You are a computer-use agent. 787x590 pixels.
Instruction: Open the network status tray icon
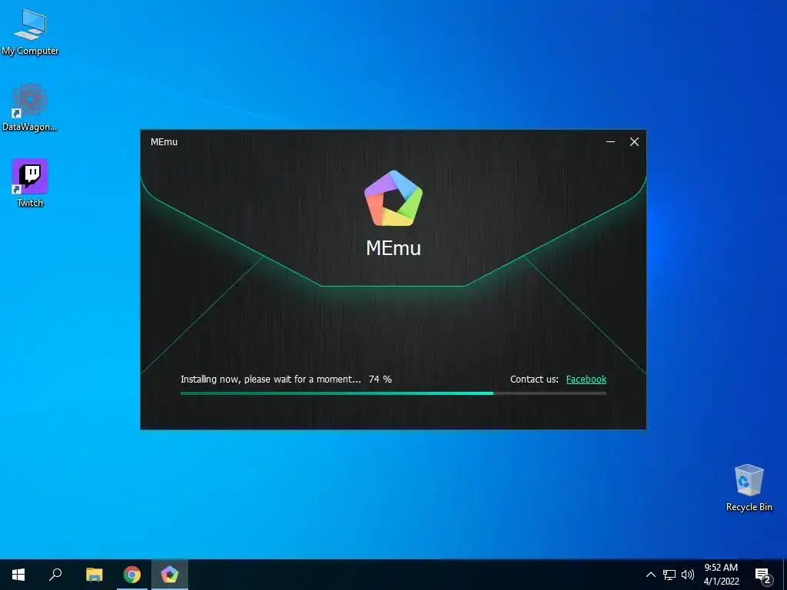click(669, 575)
